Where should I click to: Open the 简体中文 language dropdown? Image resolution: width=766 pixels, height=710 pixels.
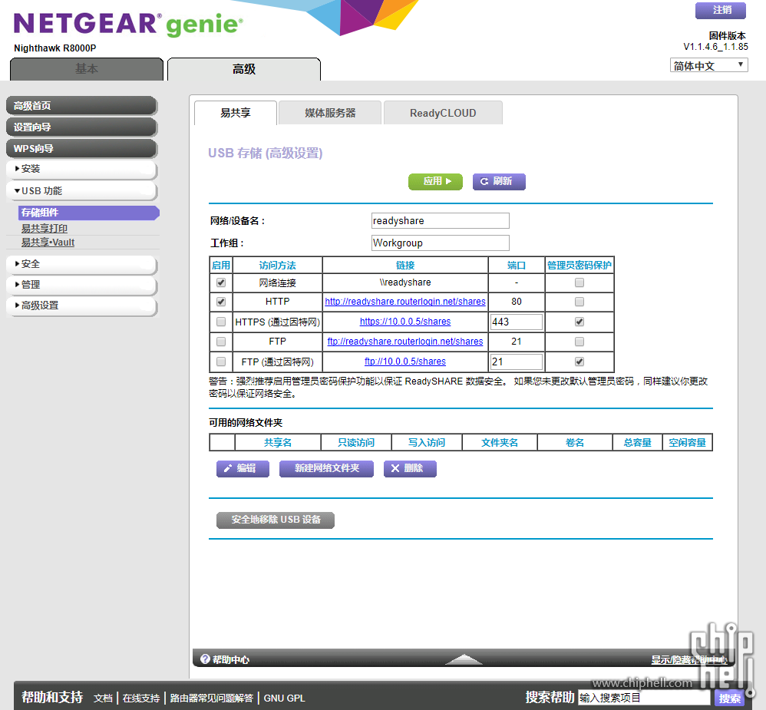pos(709,65)
